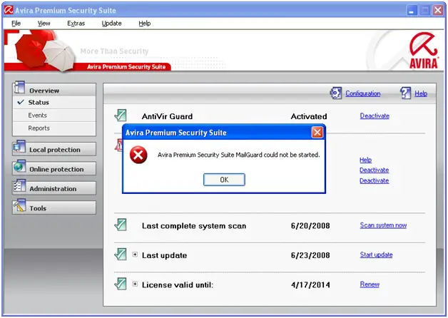Select Reports in the Overview panel
448x318 pixels.
coord(54,128)
